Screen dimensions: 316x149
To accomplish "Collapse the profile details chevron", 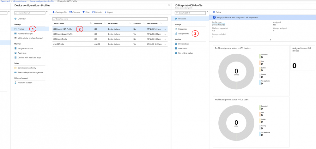I will pos(270,40).
